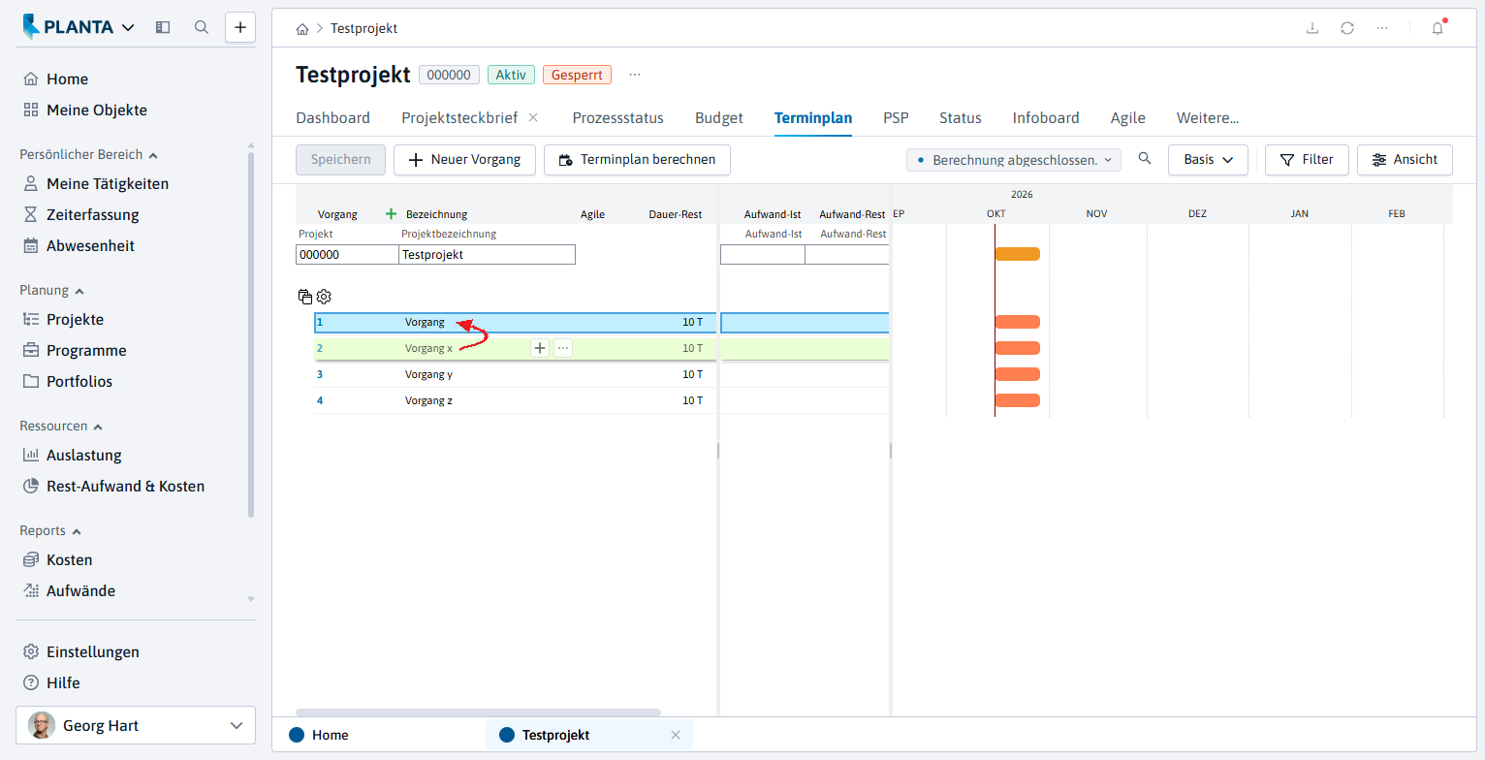This screenshot has width=1485, height=760.
Task: Expand the Berechnung abgeschlossen status dropdown
Action: tap(1014, 160)
